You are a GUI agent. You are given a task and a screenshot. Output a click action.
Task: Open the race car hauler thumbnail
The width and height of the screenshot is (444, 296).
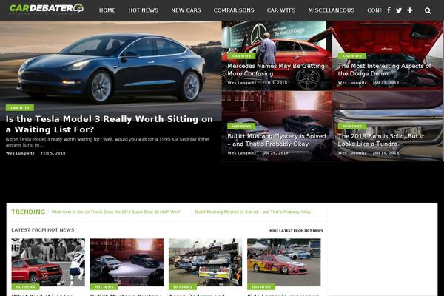click(205, 262)
